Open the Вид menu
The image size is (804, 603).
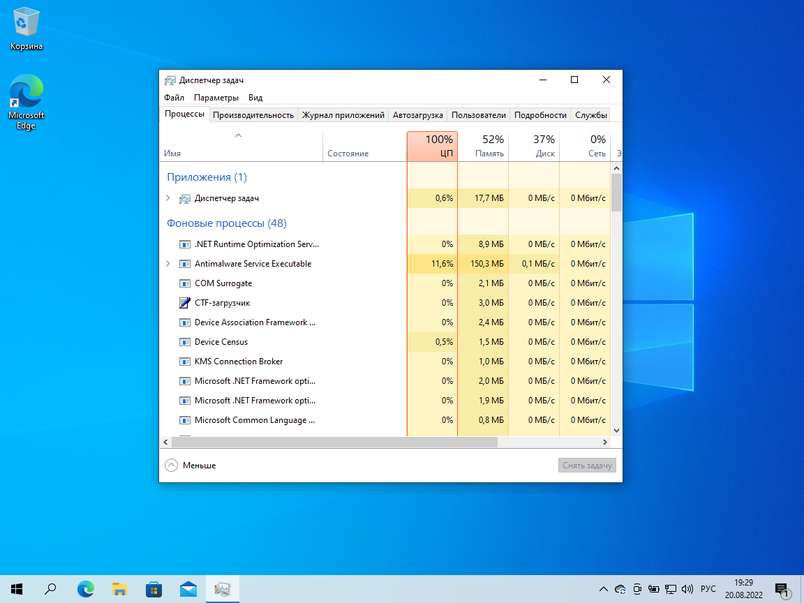[x=255, y=98]
